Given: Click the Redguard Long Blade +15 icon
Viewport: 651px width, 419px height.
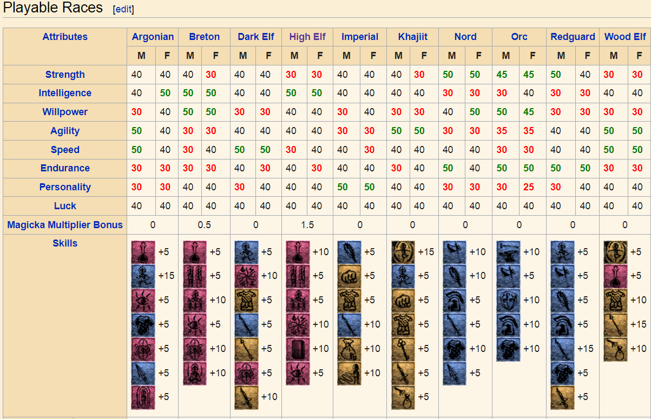Looking at the screenshot, I should (563, 349).
